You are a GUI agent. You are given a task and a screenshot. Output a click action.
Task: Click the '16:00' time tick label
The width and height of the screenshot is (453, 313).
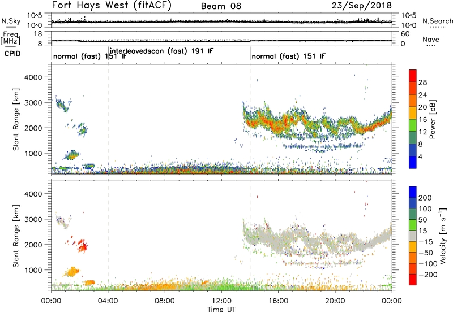(x=278, y=301)
